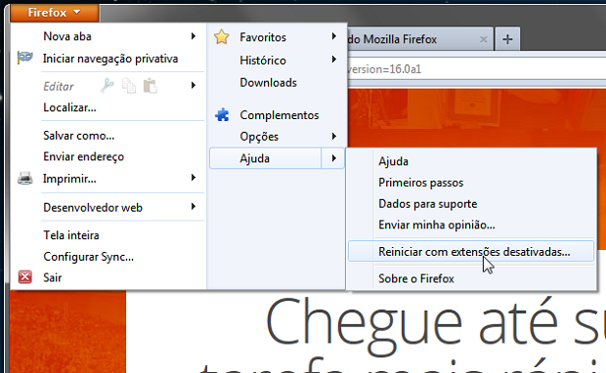Start Iniciar navegação privativa
This screenshot has width=606, height=373.
[110, 59]
